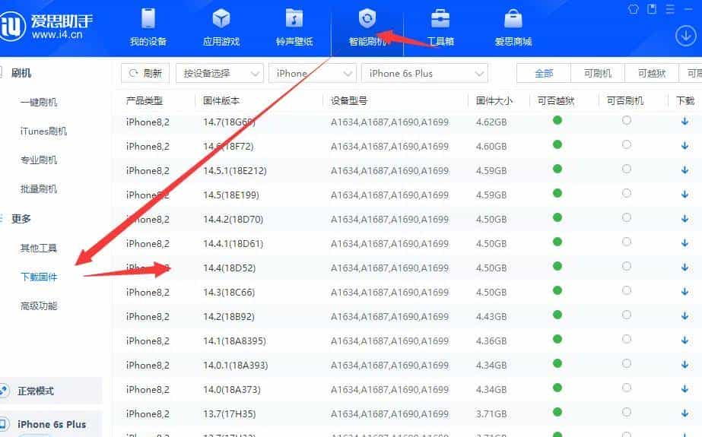Select flashable radio for 14.6(18F72)
Viewport: 702px width, 437px height.
[x=627, y=144]
